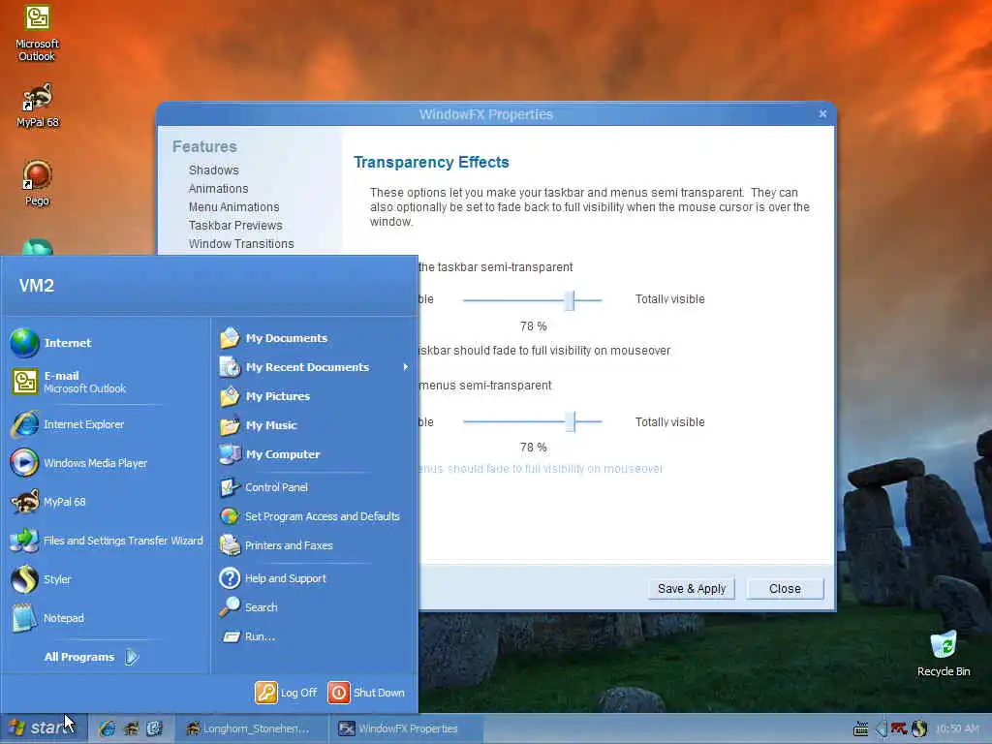
Task: Open Printers and Faxes
Action: click(276, 545)
